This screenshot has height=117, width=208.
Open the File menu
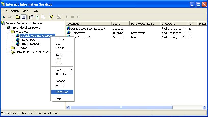coord(5,11)
